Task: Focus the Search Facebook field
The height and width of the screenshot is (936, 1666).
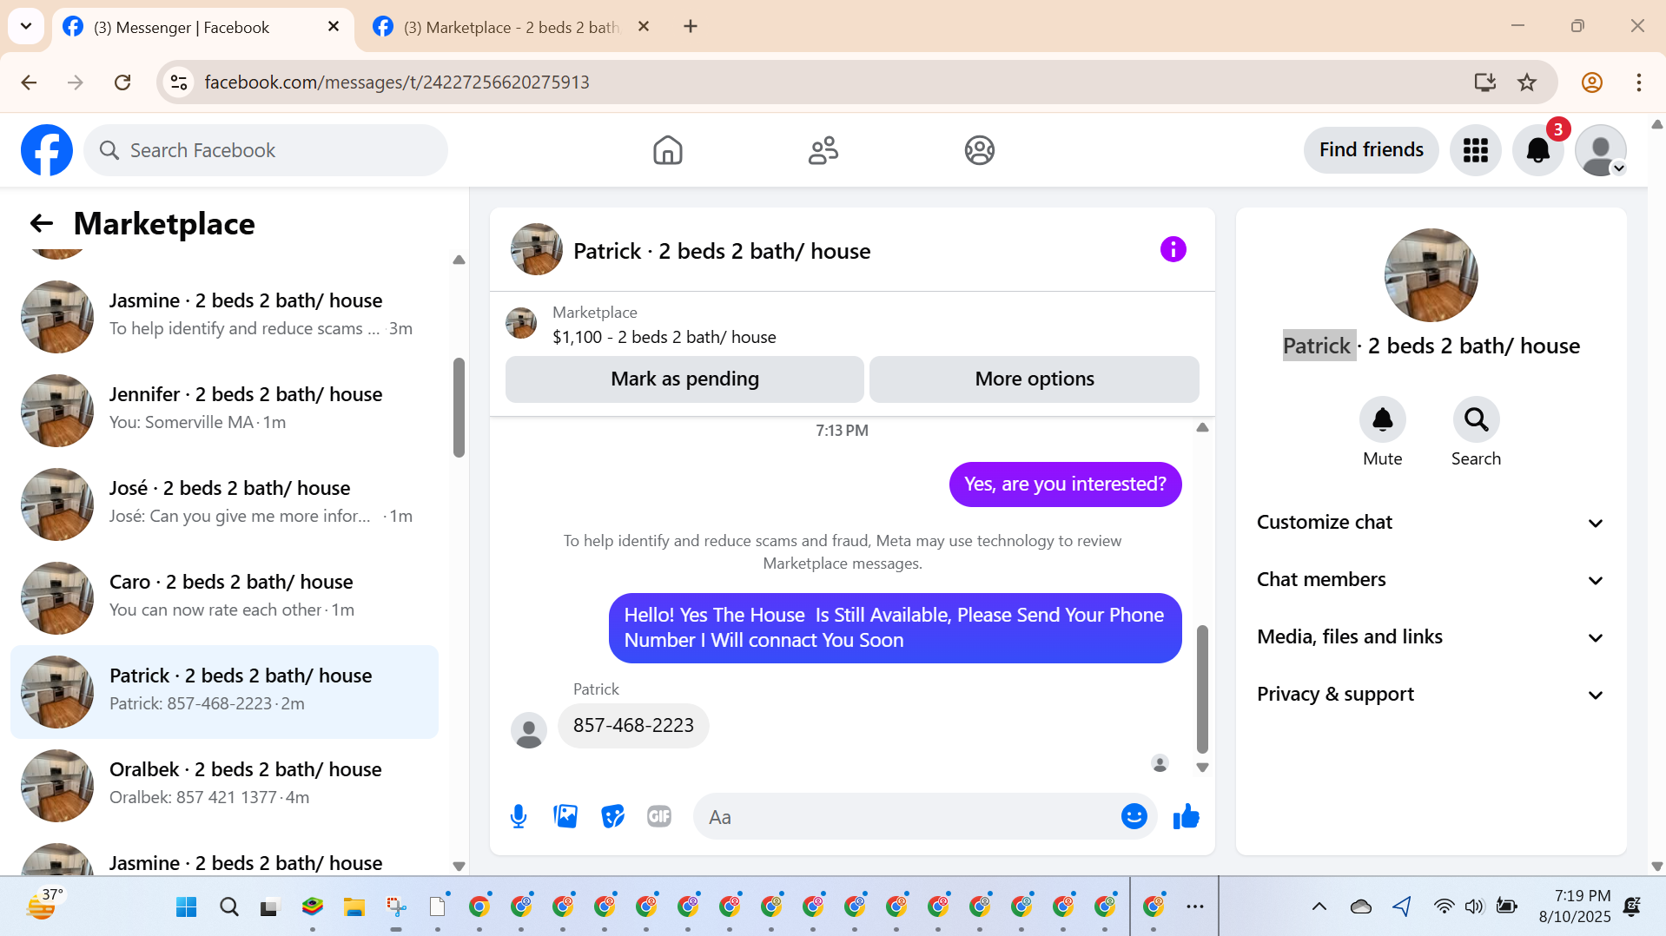Action: click(x=266, y=150)
